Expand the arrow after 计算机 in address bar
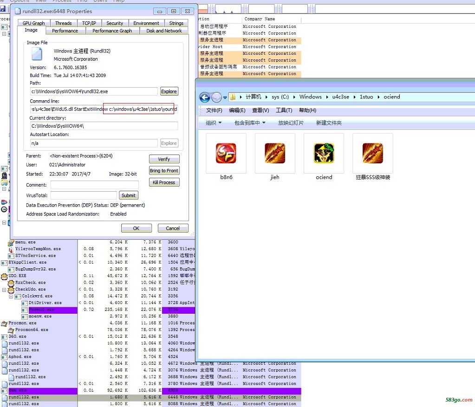The height and width of the screenshot is (407, 475). (x=266, y=97)
